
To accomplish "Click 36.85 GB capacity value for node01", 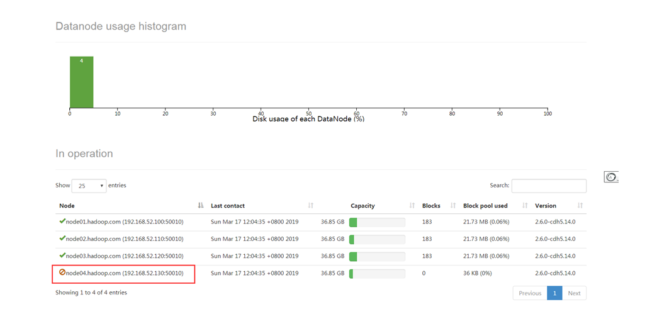I will coord(333,221).
